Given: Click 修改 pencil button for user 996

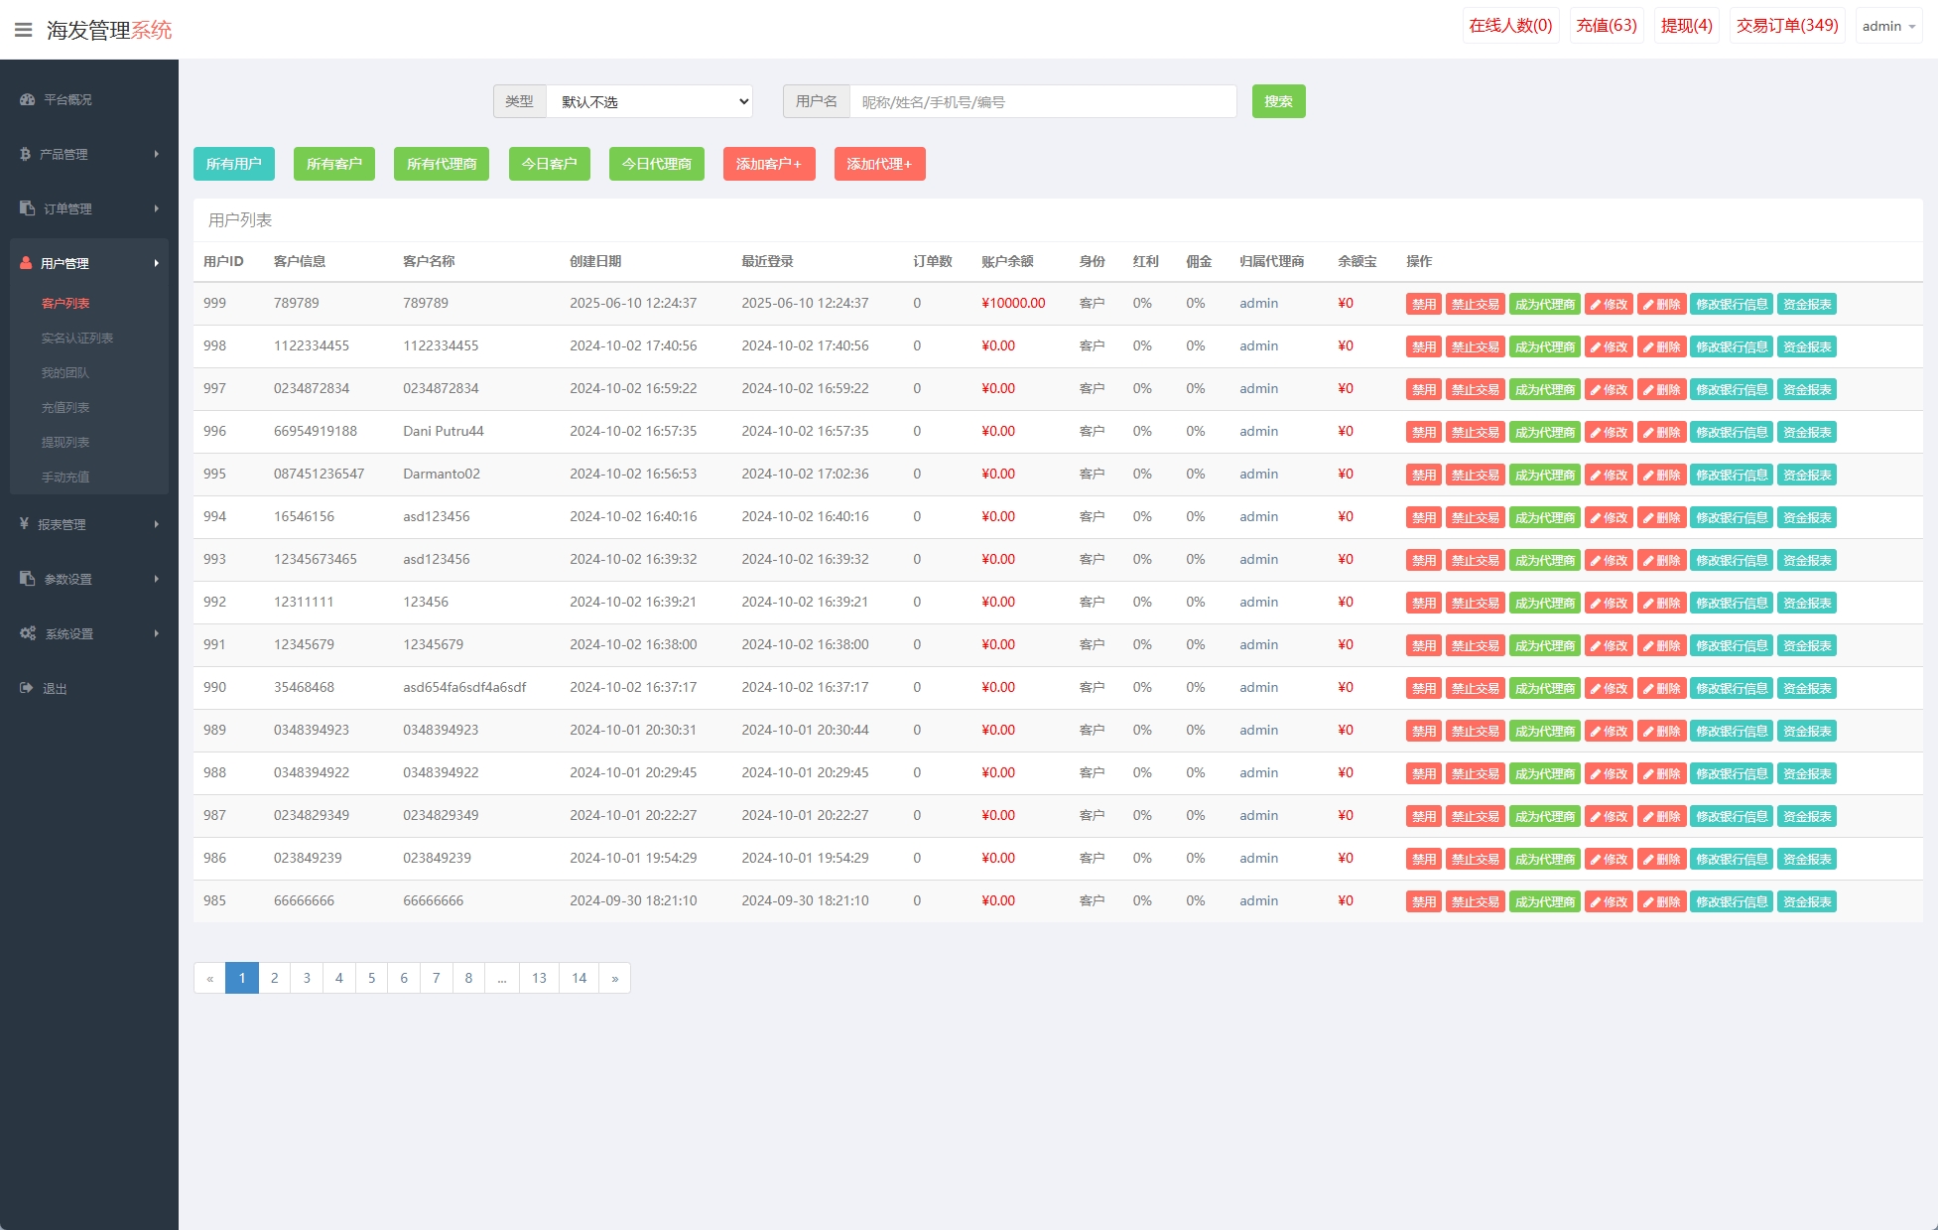Looking at the screenshot, I should pos(1609,433).
